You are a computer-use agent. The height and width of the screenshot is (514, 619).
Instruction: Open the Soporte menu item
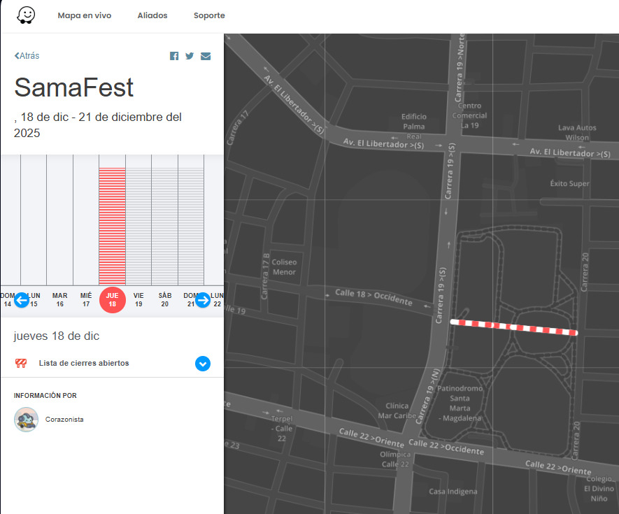[209, 15]
